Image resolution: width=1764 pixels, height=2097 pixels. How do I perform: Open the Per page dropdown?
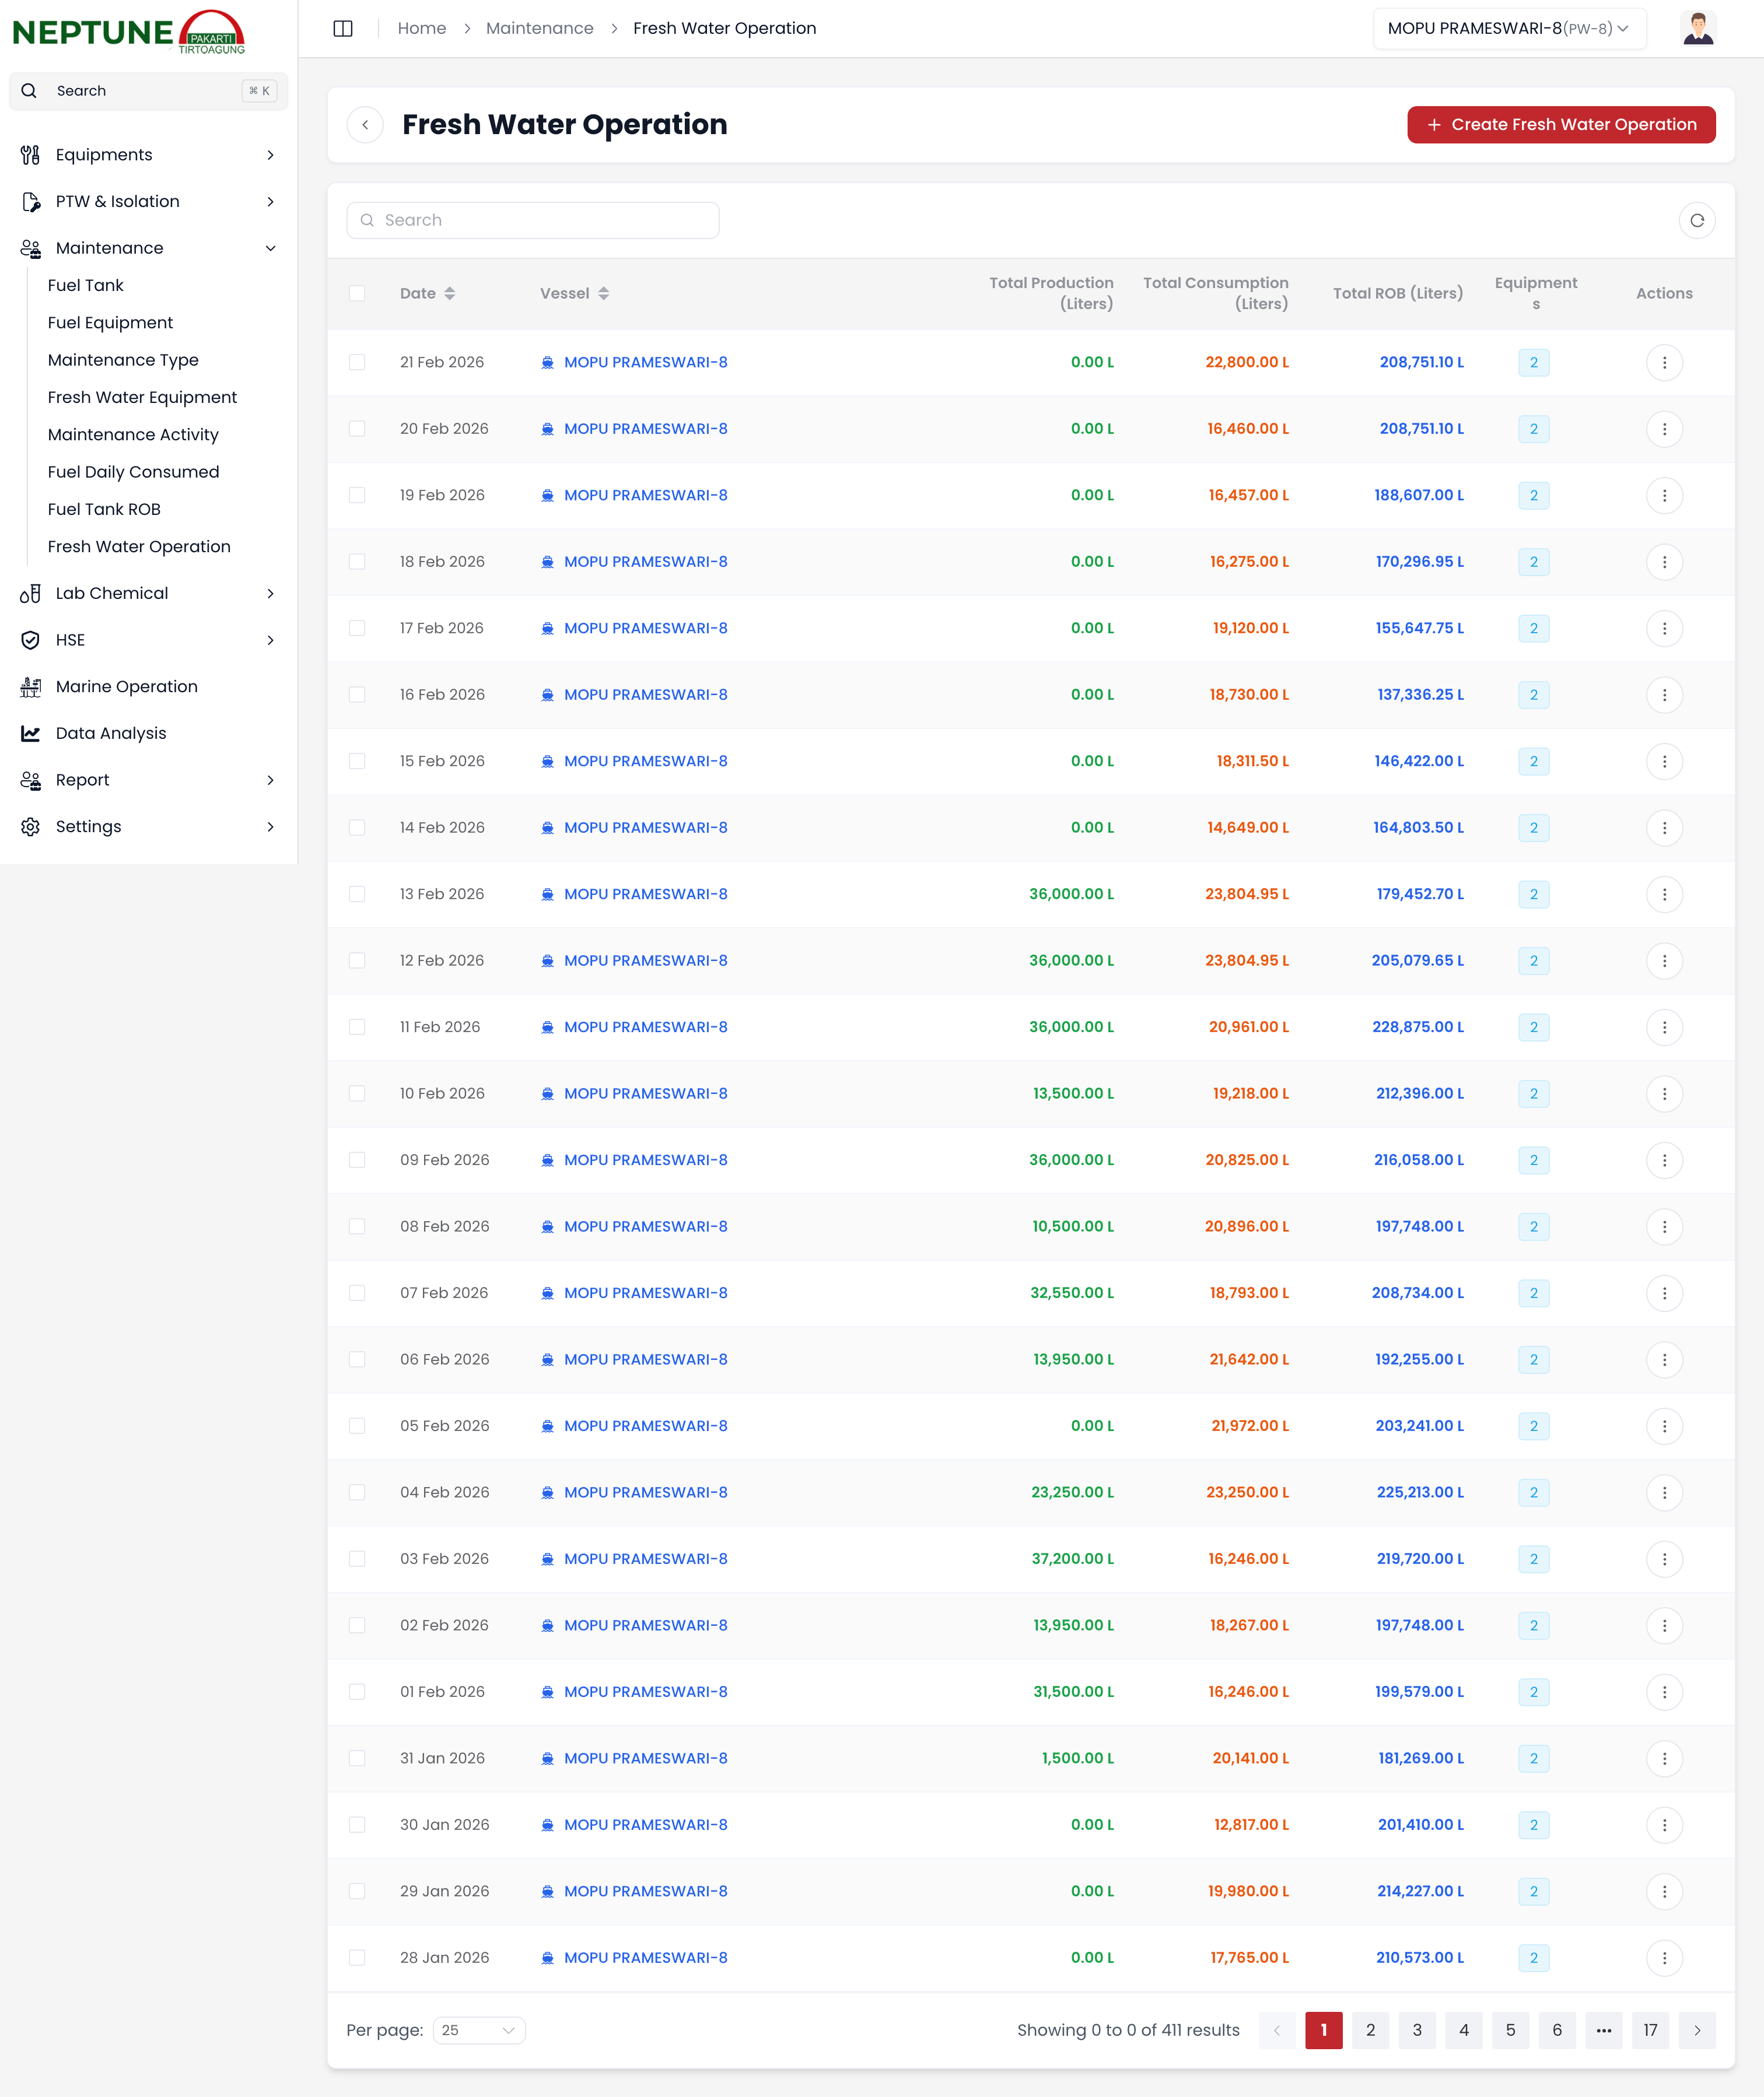[x=479, y=2029]
